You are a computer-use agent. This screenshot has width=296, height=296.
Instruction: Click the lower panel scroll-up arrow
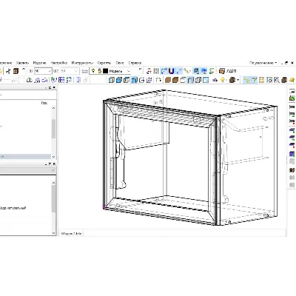point(53,183)
